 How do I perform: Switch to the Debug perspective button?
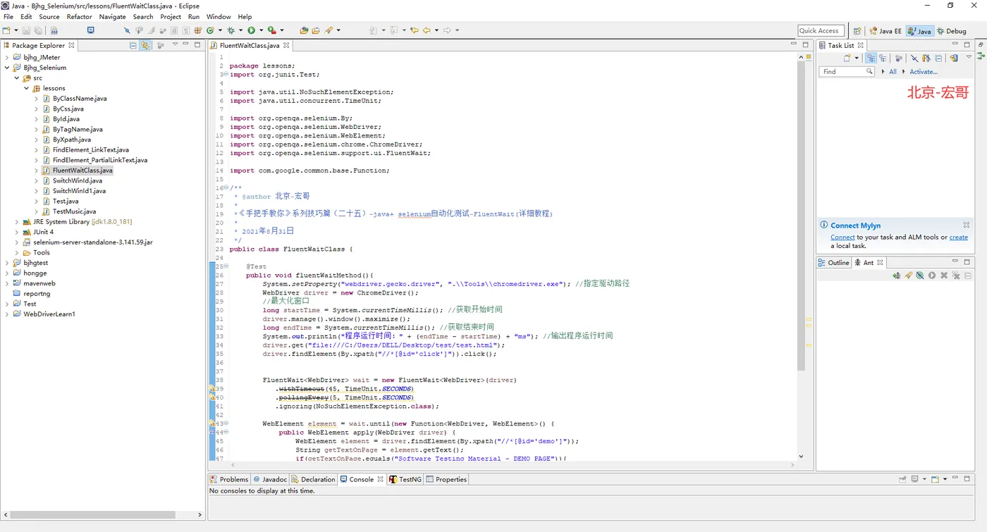pyautogui.click(x=951, y=31)
